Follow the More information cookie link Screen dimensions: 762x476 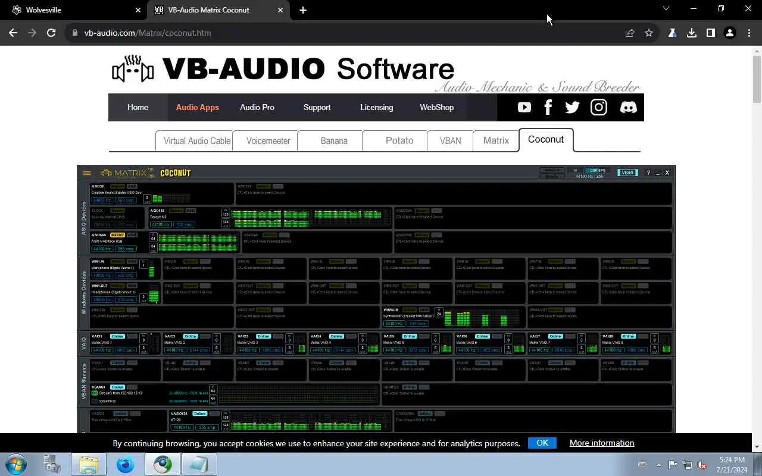point(602,443)
